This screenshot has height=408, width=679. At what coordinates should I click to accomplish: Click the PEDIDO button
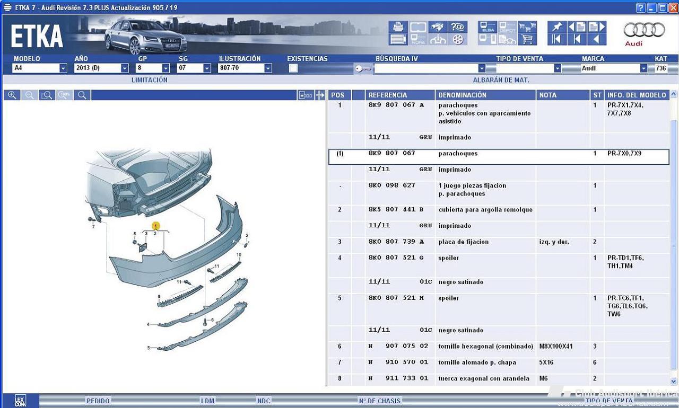[x=98, y=401]
